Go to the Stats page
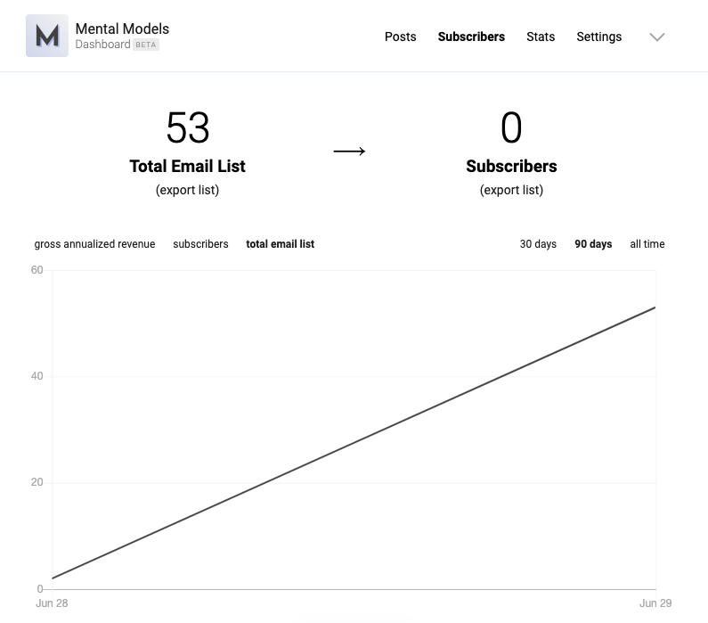The image size is (708, 623). point(541,37)
